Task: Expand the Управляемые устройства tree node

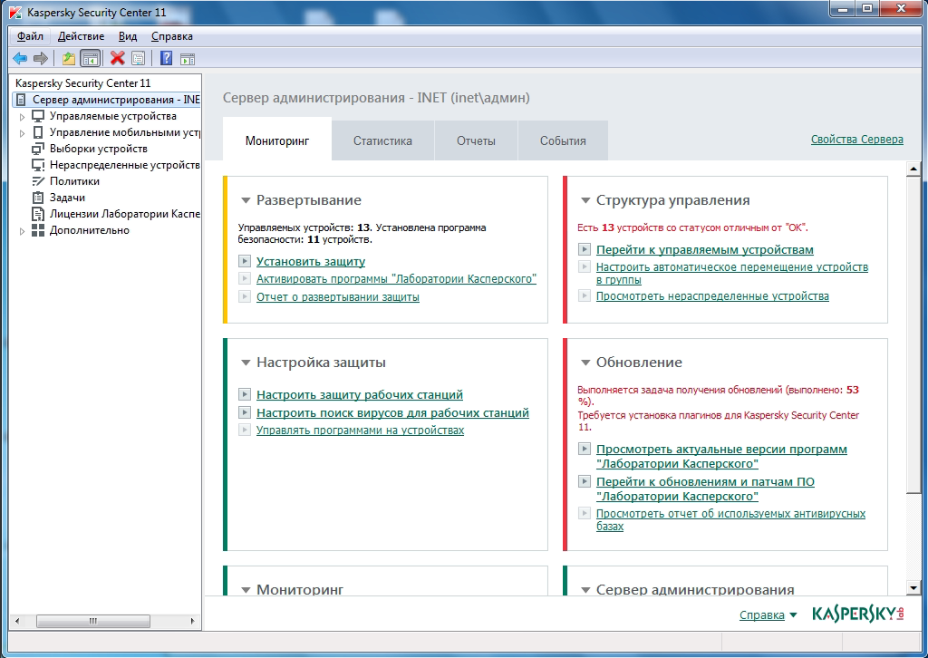Action: coord(23,117)
